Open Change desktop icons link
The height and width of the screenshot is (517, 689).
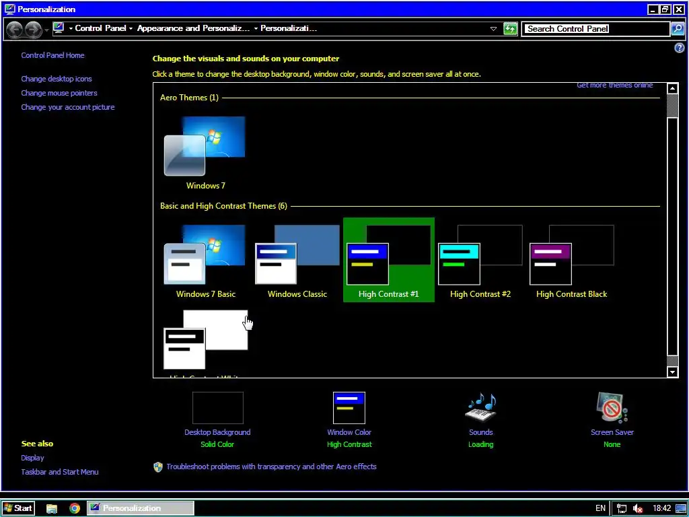click(57, 79)
